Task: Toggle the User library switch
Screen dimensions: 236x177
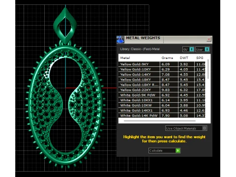Action: coord(203,49)
